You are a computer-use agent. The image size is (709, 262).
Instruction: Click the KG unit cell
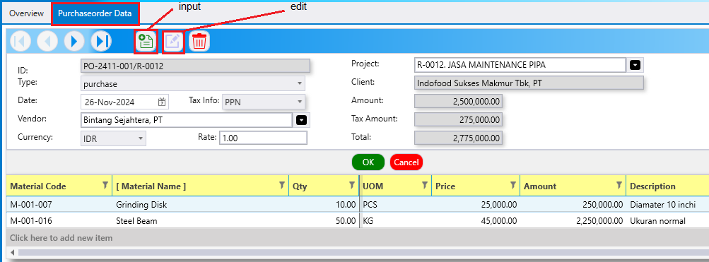pos(396,221)
